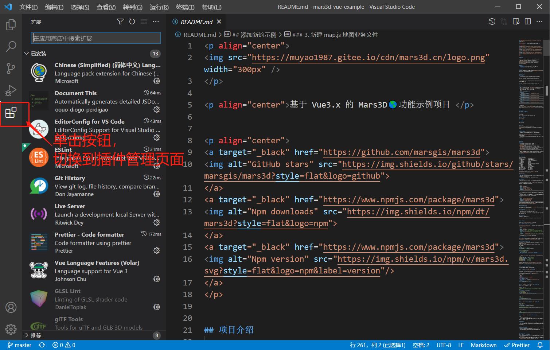The height and width of the screenshot is (350, 550).
Task: Open breadcrumb ## 添加新的示例 section
Action: point(250,35)
